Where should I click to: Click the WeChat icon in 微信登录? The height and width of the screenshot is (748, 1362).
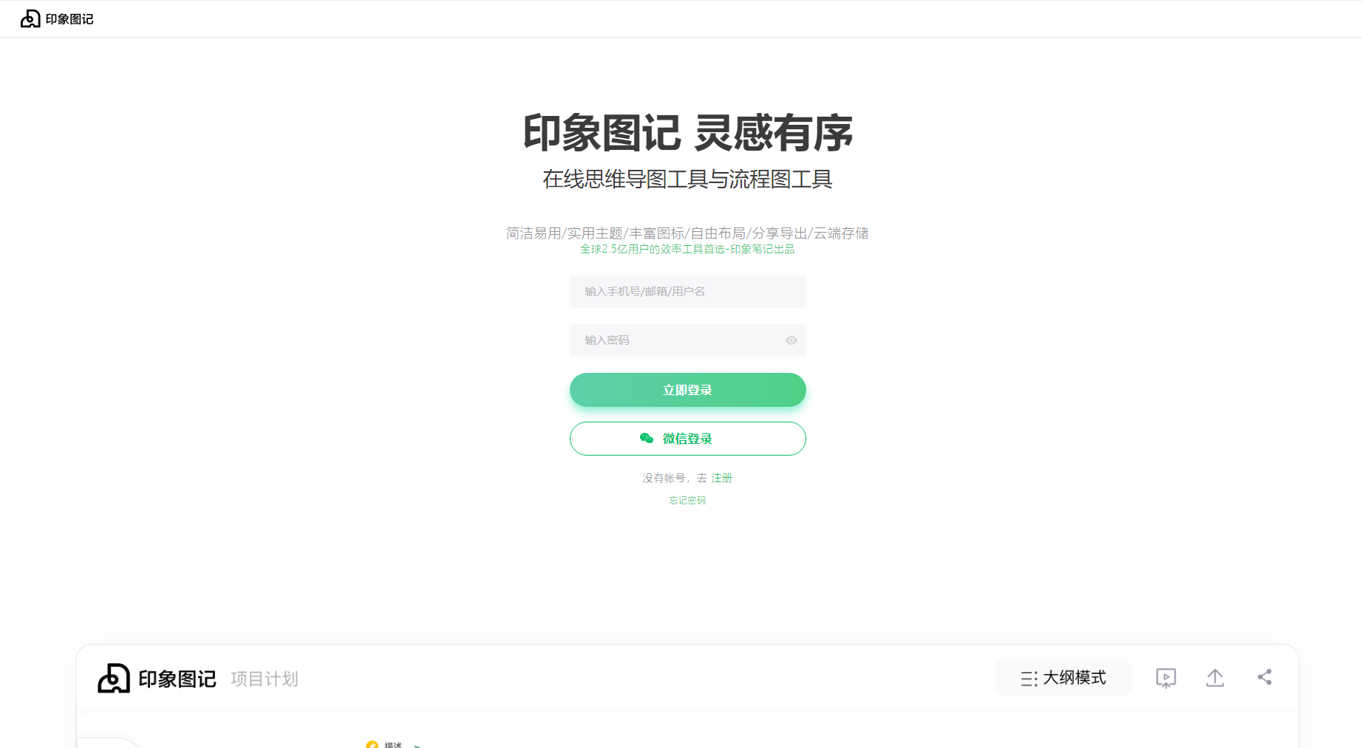(647, 439)
